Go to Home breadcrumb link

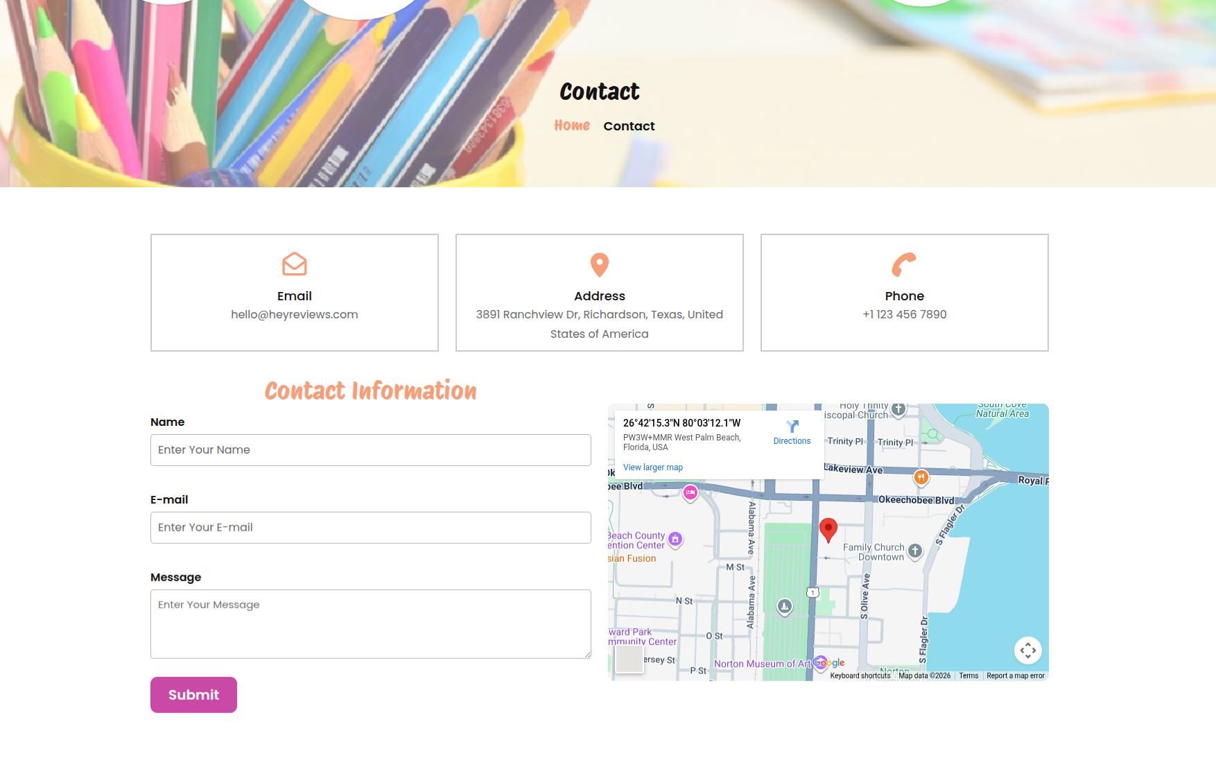[x=572, y=126]
